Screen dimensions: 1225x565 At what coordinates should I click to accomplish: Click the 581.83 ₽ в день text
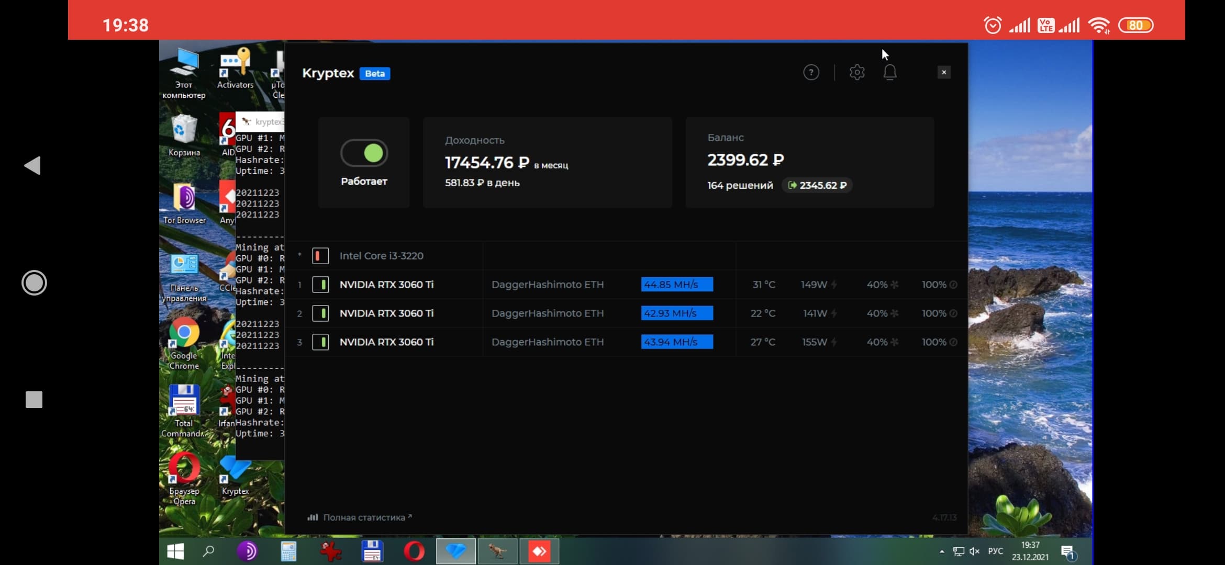point(482,183)
